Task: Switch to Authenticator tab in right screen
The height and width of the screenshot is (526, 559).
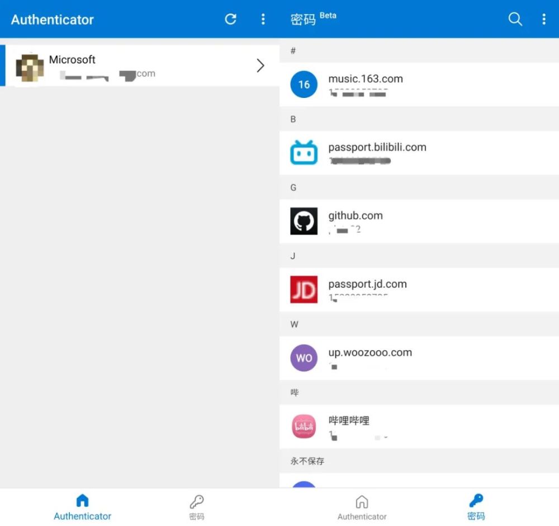Action: point(362,507)
